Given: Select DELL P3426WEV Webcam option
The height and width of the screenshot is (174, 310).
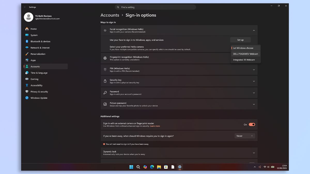Looking at the screenshot, I should (x=245, y=54).
